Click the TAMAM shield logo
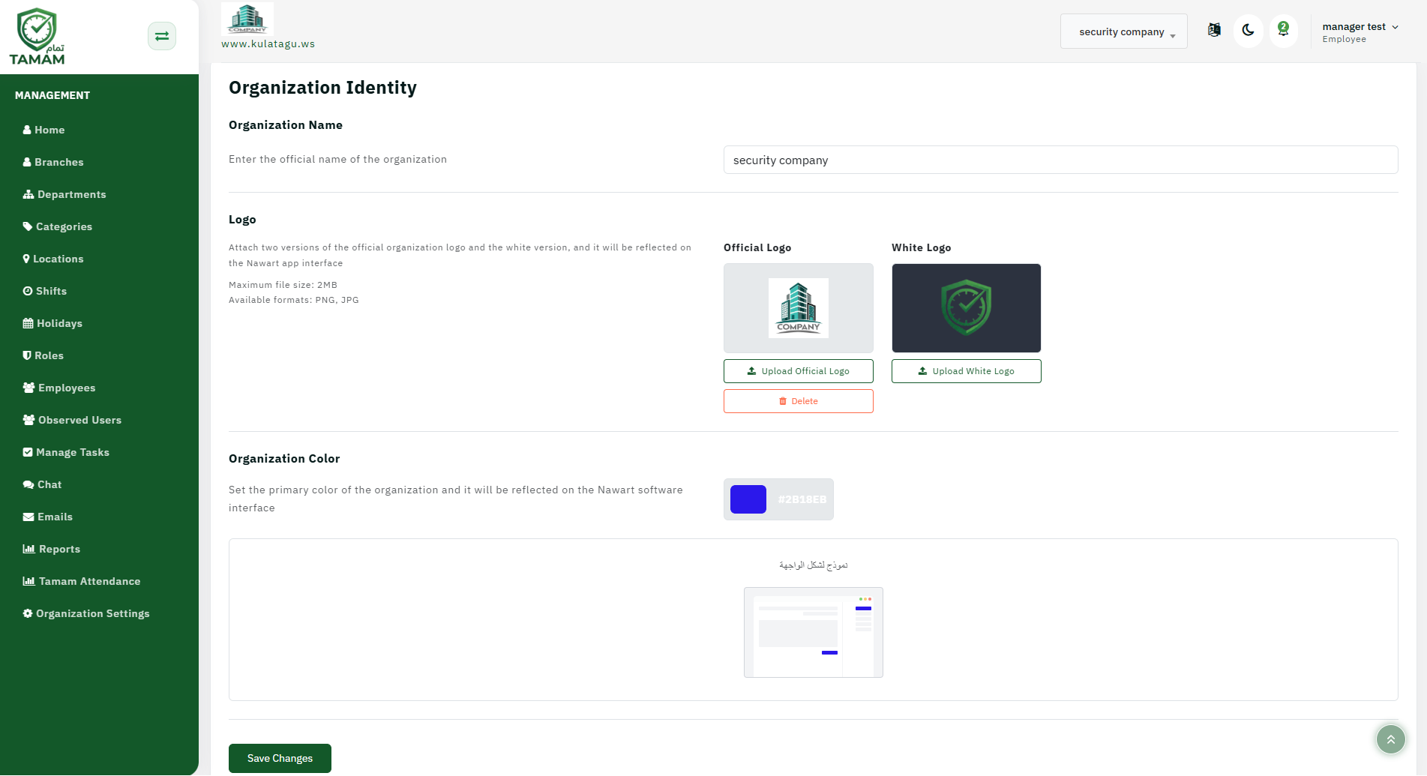The height and width of the screenshot is (776, 1427). coord(37,37)
